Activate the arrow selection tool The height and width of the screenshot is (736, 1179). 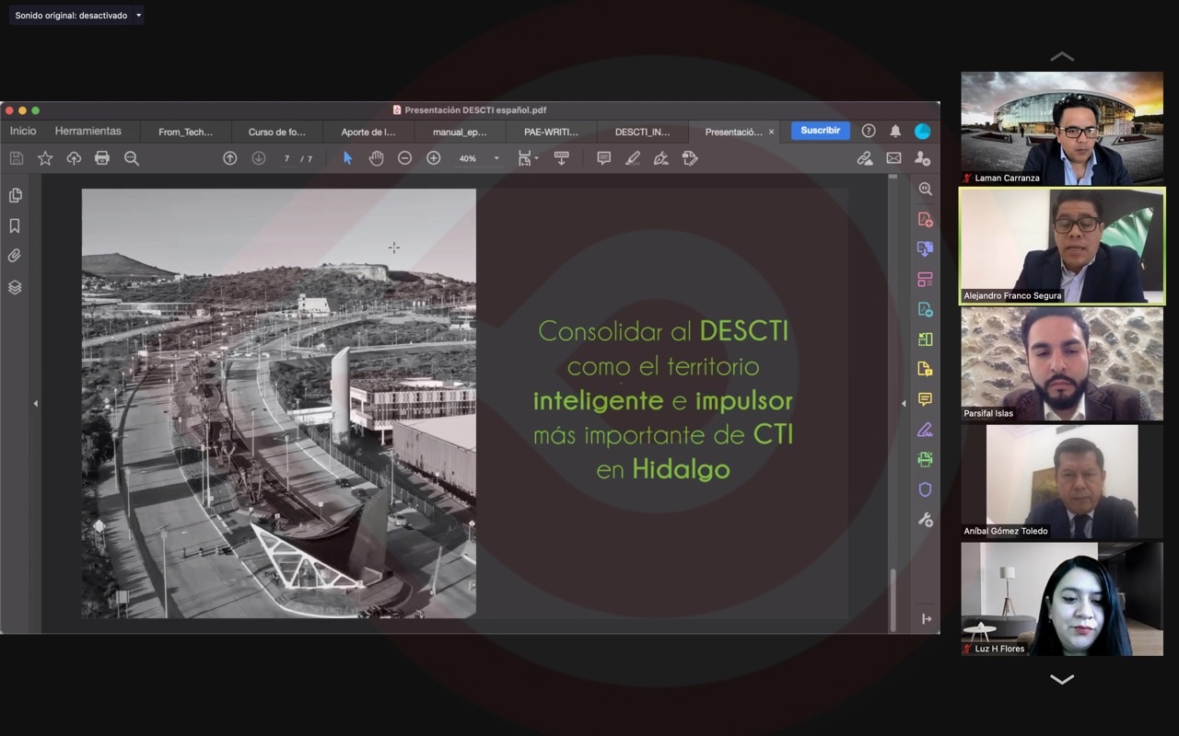[347, 158]
